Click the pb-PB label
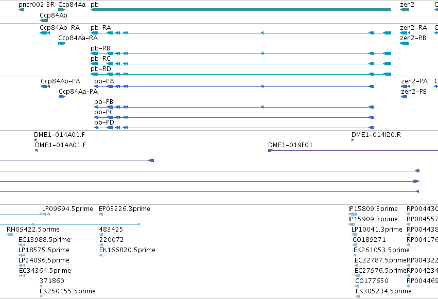Screen dimensions: 438x299 [103, 102]
